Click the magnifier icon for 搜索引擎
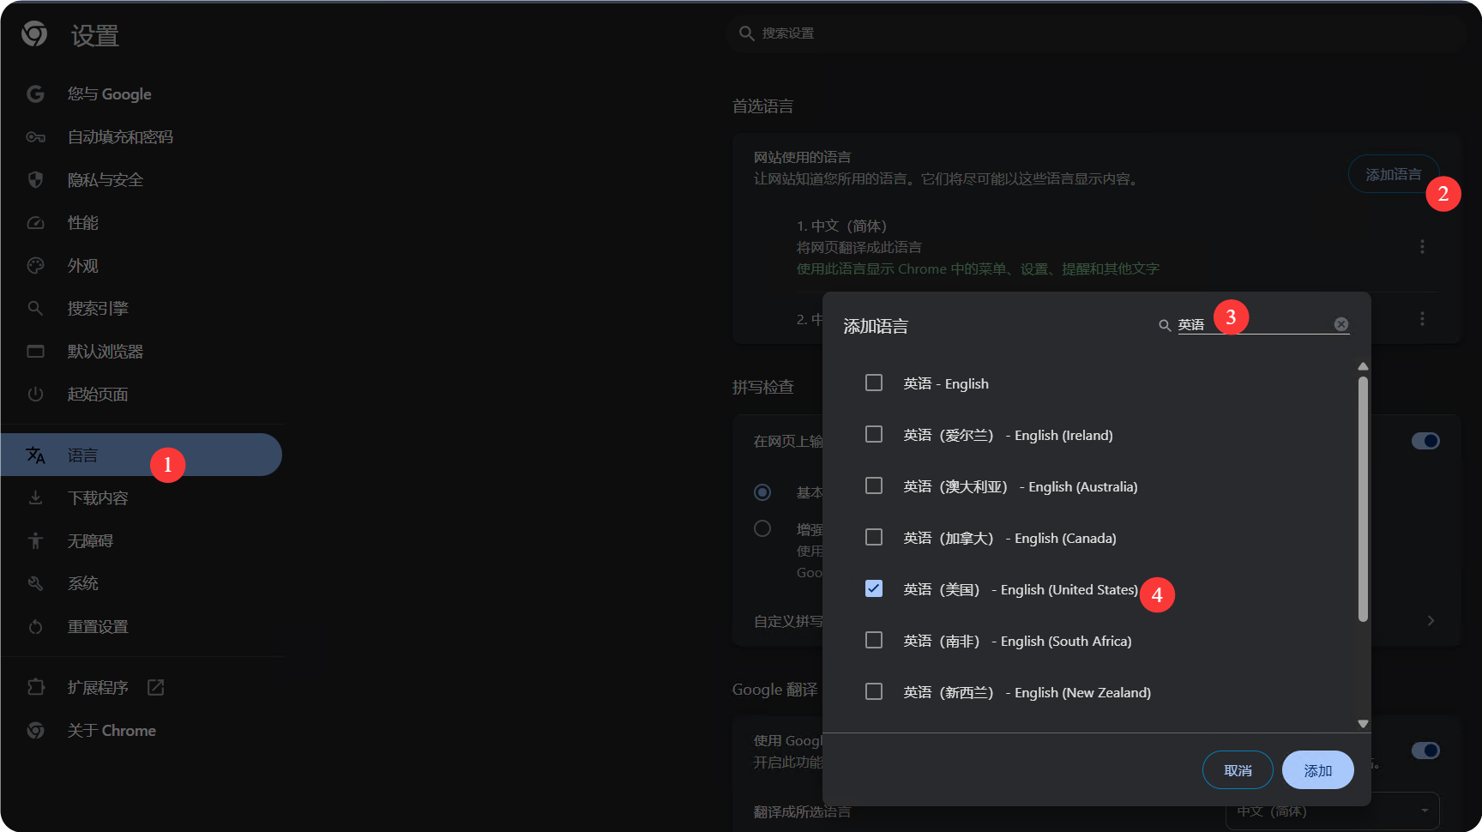The image size is (1482, 832). click(35, 308)
